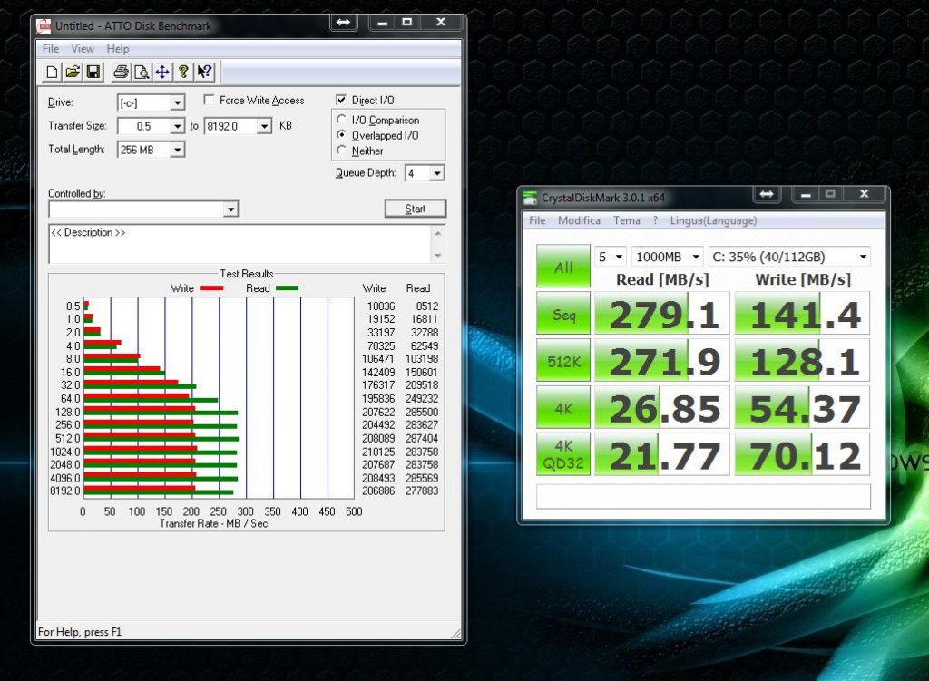Image resolution: width=929 pixels, height=681 pixels.
Task: Click the 0.5 row write value 10036
Action: [381, 306]
